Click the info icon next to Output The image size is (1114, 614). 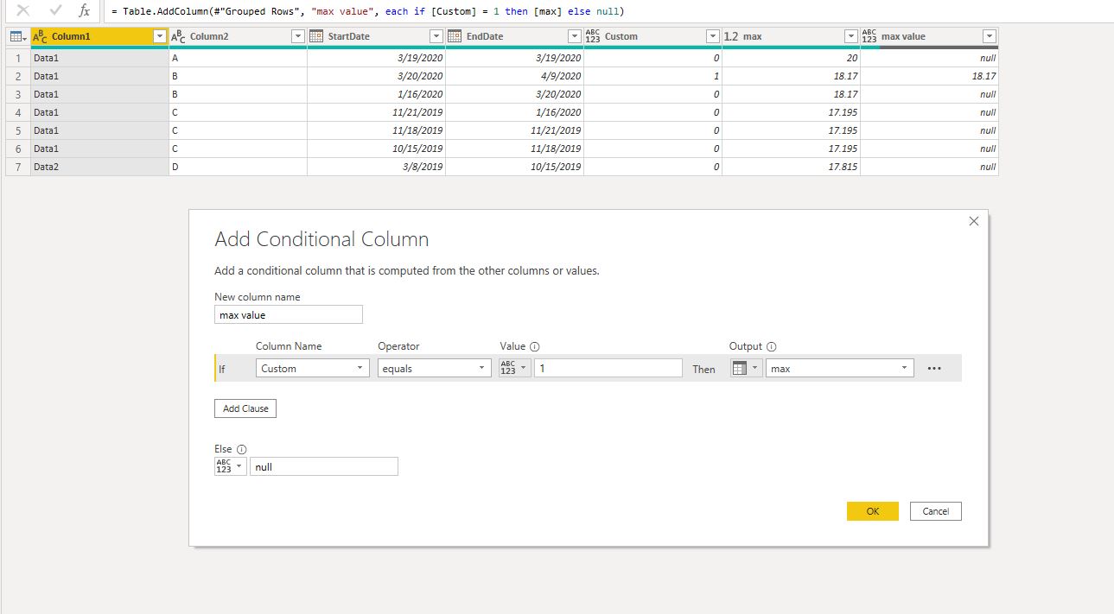coord(772,346)
